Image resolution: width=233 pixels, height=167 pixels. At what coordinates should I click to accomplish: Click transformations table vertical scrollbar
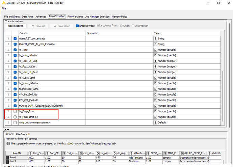[223, 96]
